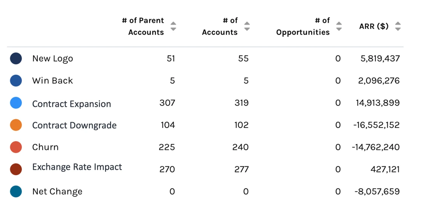The width and height of the screenshot is (441, 217).
Task: Click the Contract Downgrade ARR value -16,552,152
Action: click(376, 125)
